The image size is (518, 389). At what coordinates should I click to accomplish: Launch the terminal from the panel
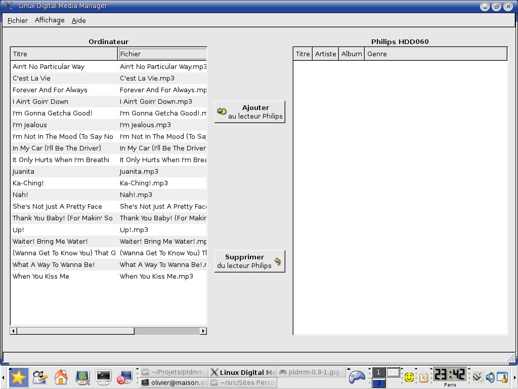104,377
